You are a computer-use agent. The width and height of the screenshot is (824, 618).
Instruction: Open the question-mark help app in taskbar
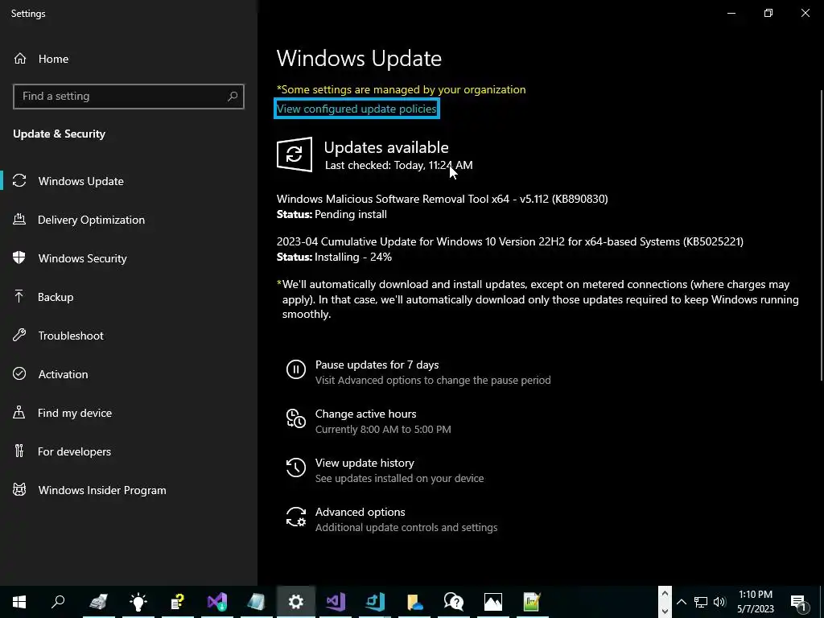pos(178,602)
